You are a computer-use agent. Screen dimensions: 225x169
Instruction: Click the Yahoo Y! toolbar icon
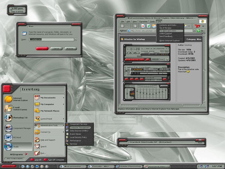coord(197,26)
